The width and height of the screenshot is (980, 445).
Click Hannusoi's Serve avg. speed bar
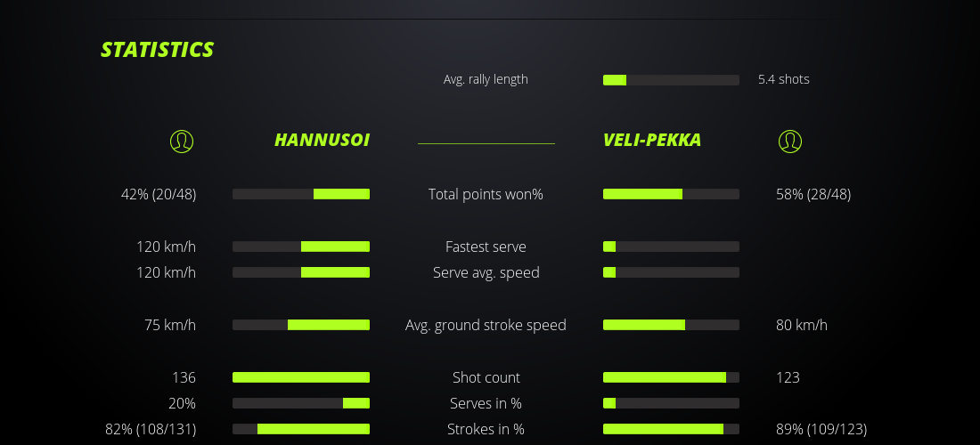click(x=301, y=272)
